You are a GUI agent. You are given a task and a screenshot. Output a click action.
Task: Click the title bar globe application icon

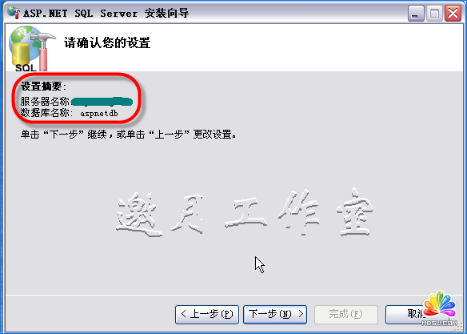click(13, 13)
